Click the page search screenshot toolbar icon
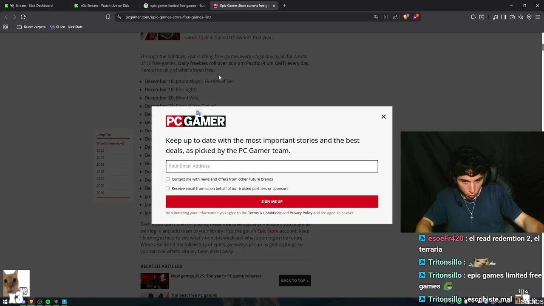The height and width of the screenshot is (306, 544). point(482,17)
